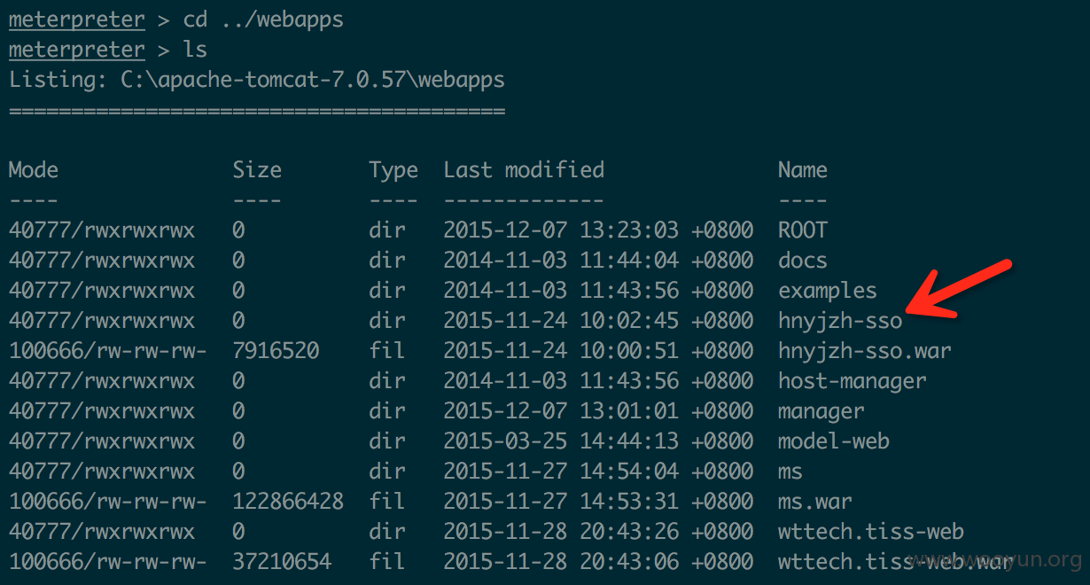Select the host-manager directory name
This screenshot has width=1090, height=585.
(x=853, y=382)
